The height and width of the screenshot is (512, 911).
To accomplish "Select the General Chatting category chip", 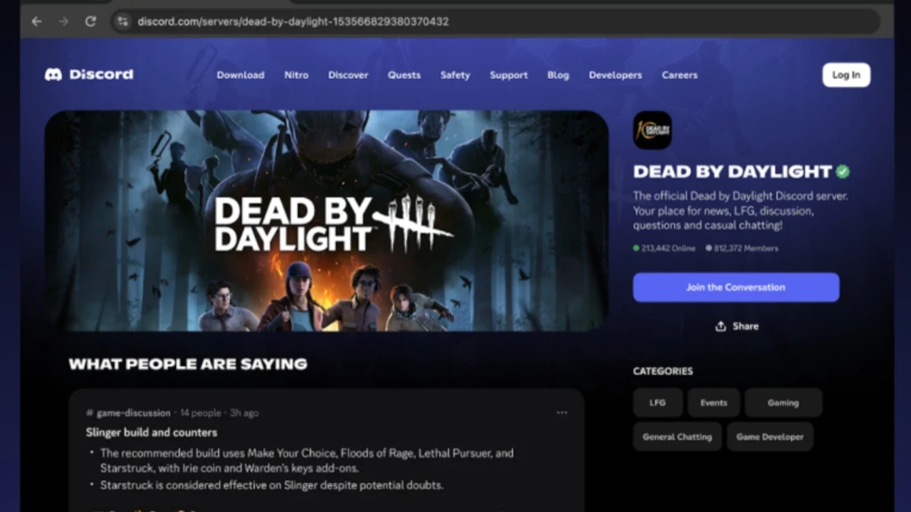I will pos(677,437).
